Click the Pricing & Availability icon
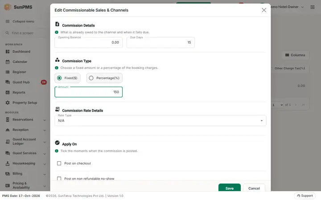The width and height of the screenshot is (321, 200). [x=8, y=185]
